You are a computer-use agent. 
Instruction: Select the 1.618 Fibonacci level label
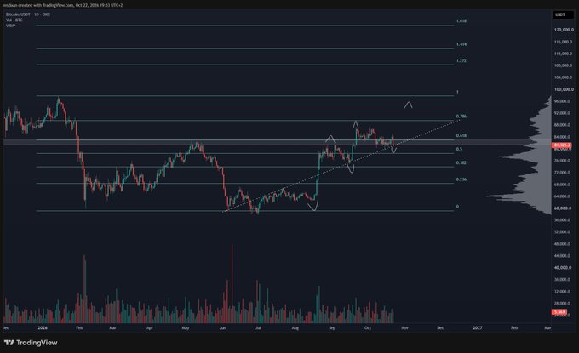[461, 21]
